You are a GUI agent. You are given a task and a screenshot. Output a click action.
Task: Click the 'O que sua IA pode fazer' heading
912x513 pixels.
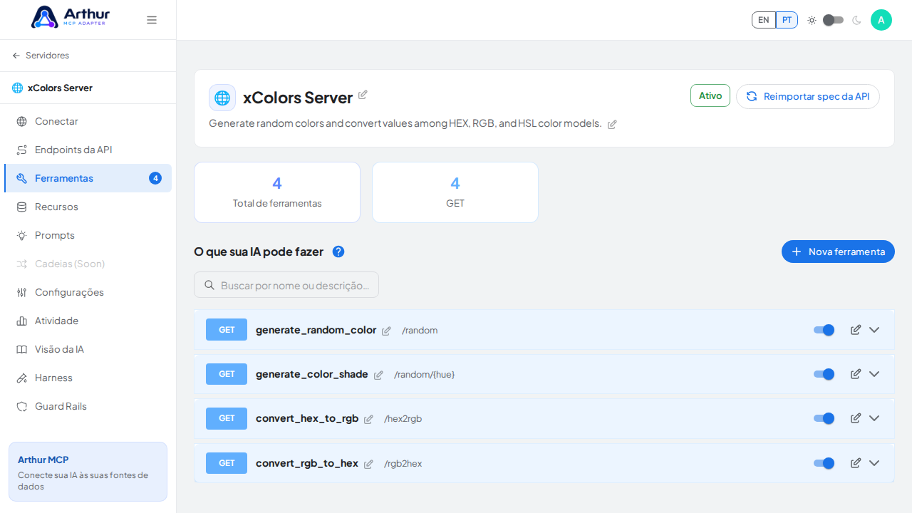point(259,252)
